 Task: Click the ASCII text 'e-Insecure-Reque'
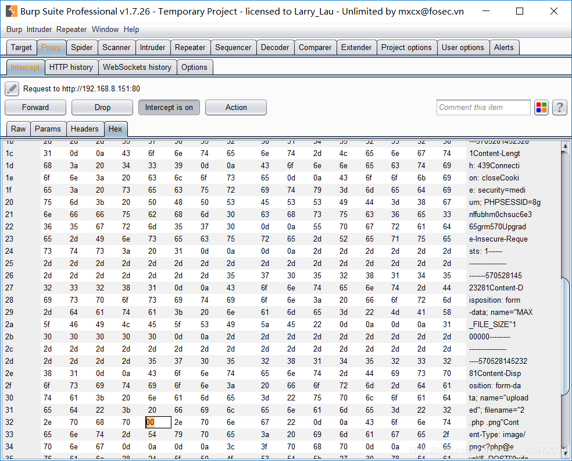[x=498, y=239]
